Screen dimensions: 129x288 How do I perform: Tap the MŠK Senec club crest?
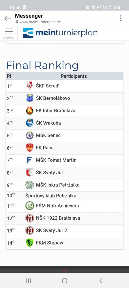point(30,135)
